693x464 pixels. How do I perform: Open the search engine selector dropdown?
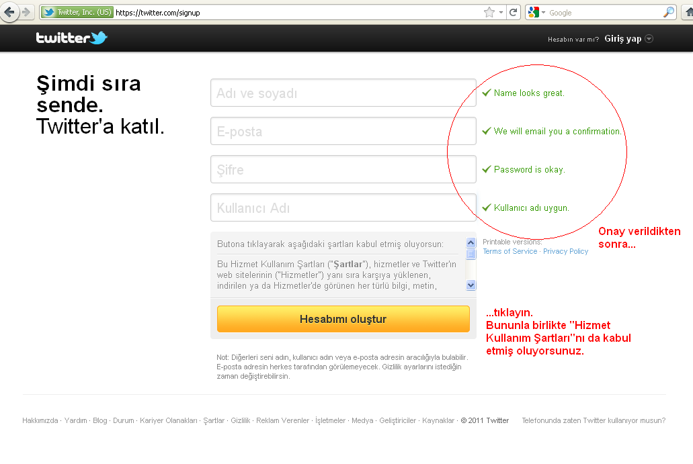(543, 11)
